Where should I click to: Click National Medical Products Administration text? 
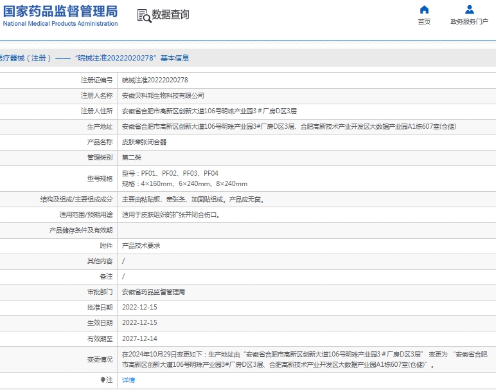coord(60,24)
